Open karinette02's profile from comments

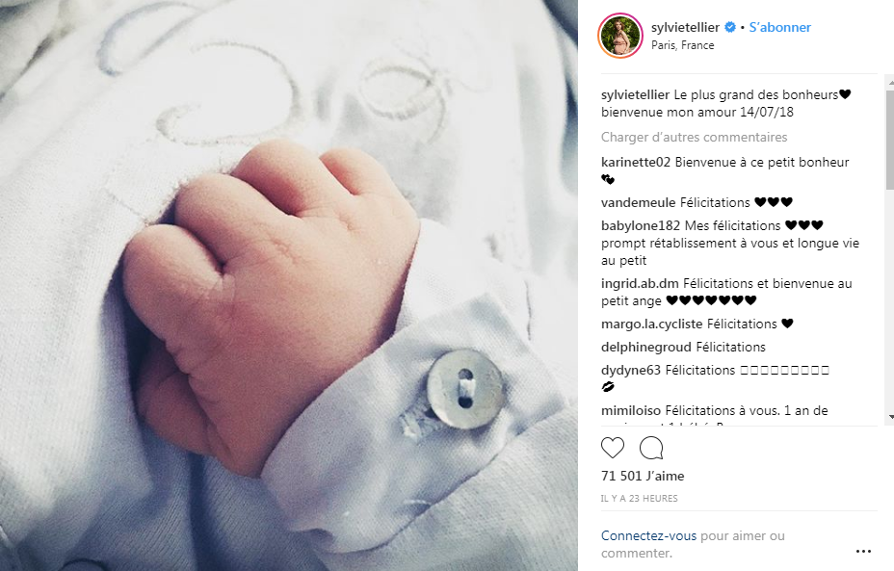pos(636,163)
